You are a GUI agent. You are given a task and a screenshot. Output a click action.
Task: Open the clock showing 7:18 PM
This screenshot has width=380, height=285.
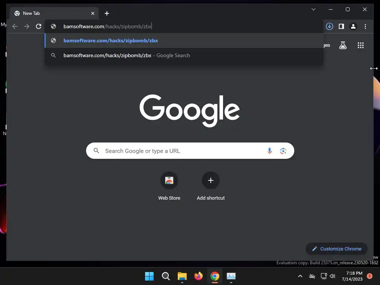tap(352, 276)
